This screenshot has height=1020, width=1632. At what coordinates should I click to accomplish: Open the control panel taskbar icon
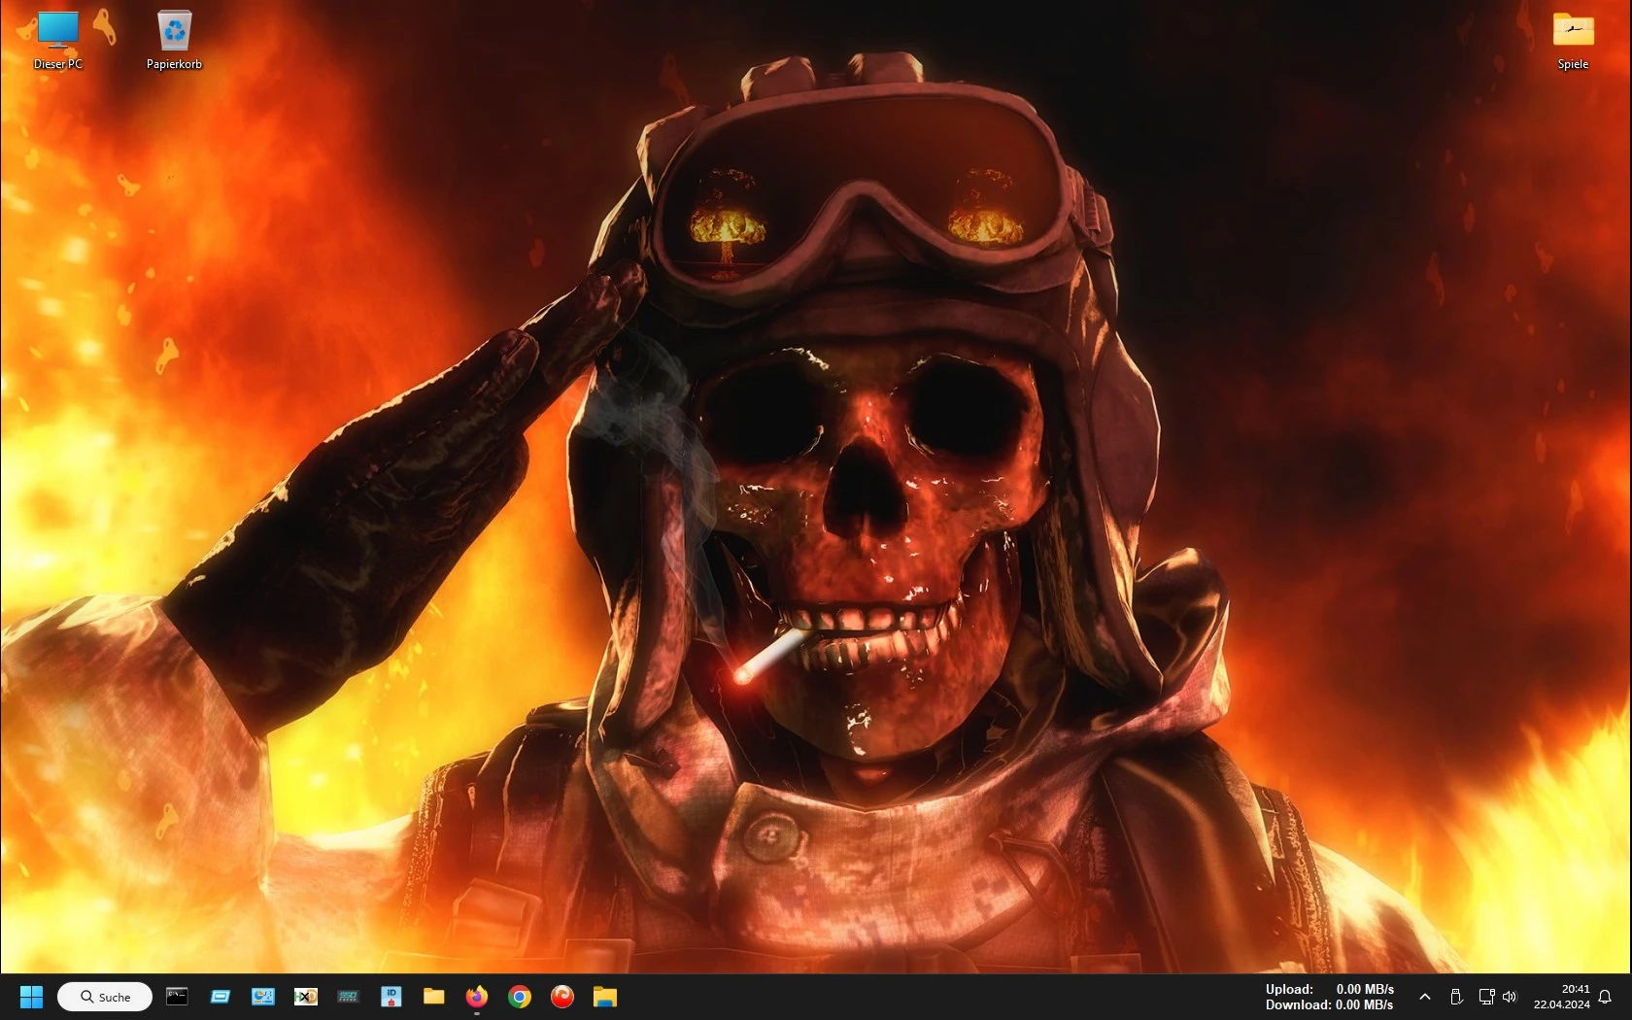pos(263,997)
